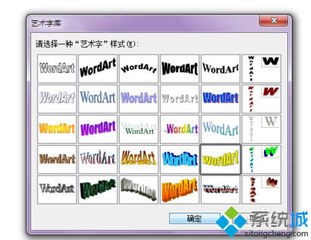
Task: Pick the yellow wavy WordArt style
Action: [220, 159]
